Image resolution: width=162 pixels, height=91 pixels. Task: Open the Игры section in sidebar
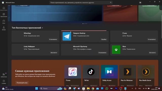point(4,22)
